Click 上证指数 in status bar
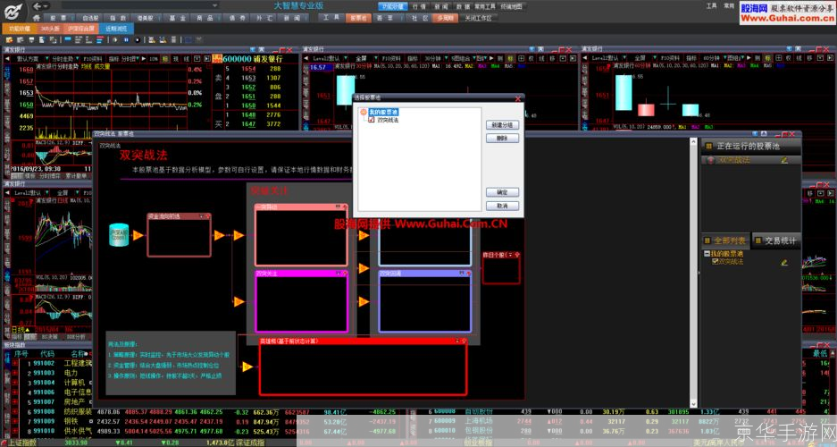 pyautogui.click(x=22, y=443)
